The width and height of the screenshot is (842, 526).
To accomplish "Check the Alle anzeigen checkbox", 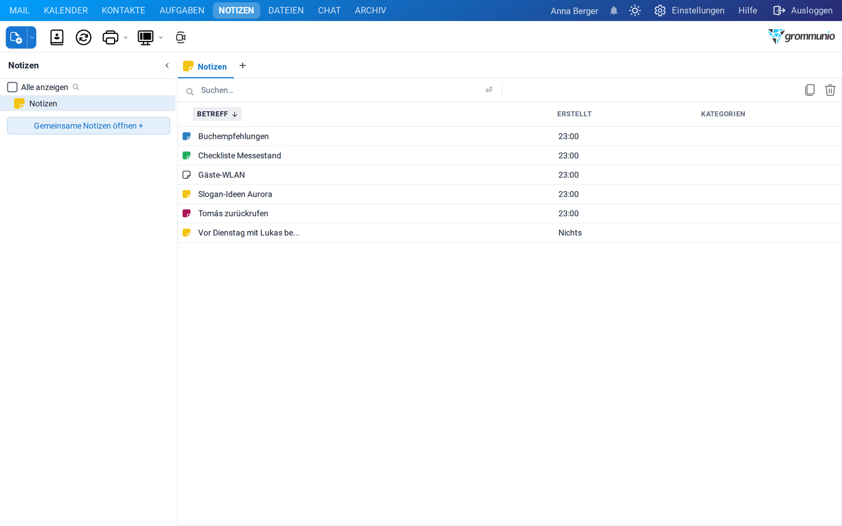I will [12, 87].
